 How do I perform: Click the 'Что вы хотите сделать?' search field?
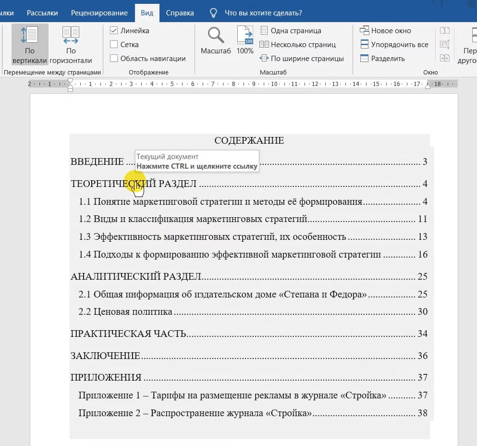tap(263, 13)
